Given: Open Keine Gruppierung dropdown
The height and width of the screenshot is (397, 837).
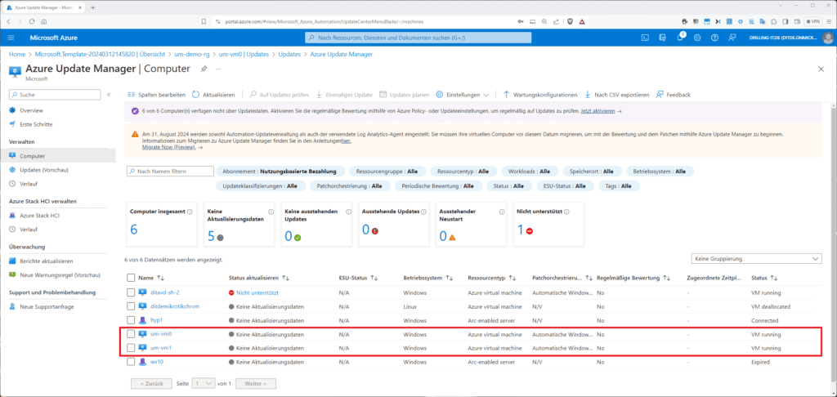Looking at the screenshot, I should (x=756, y=258).
